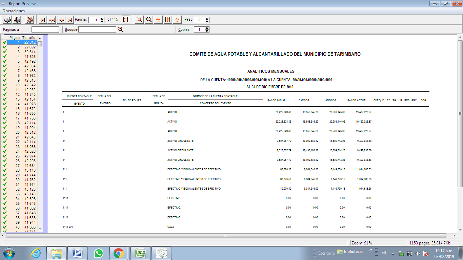Go to the first page

(43, 20)
